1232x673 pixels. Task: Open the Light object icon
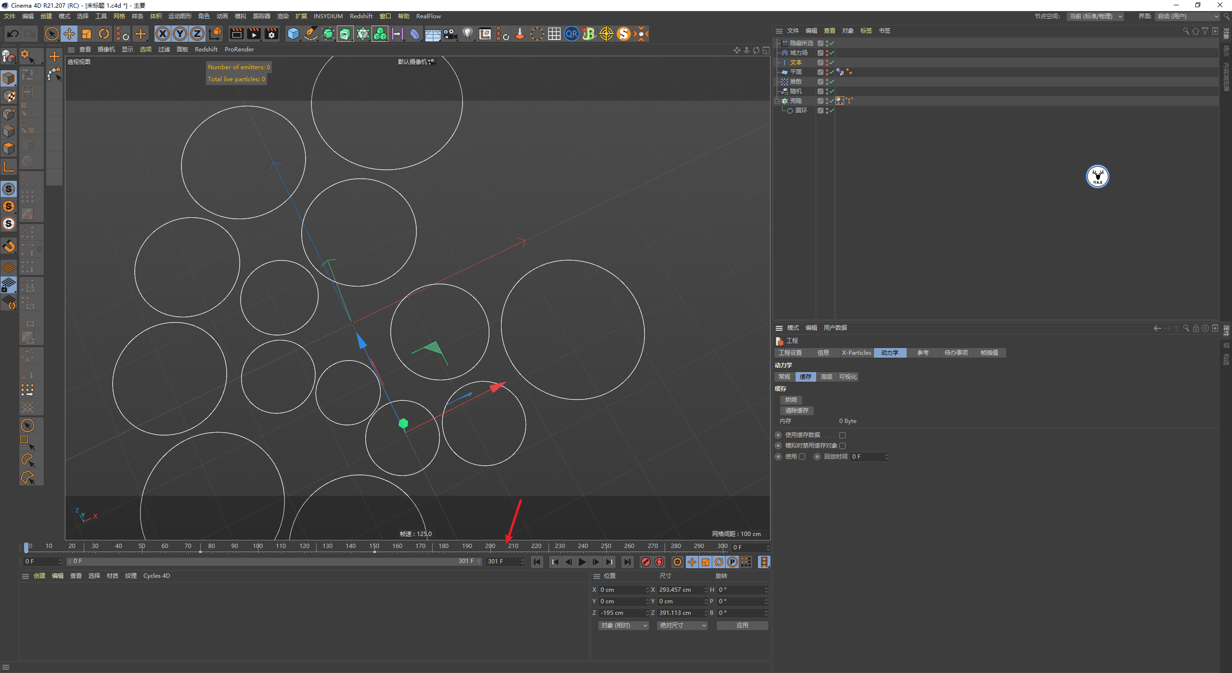pos(467,34)
